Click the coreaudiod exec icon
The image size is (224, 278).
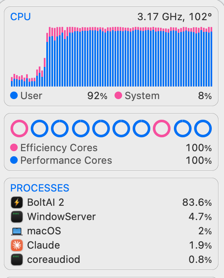click(x=17, y=260)
